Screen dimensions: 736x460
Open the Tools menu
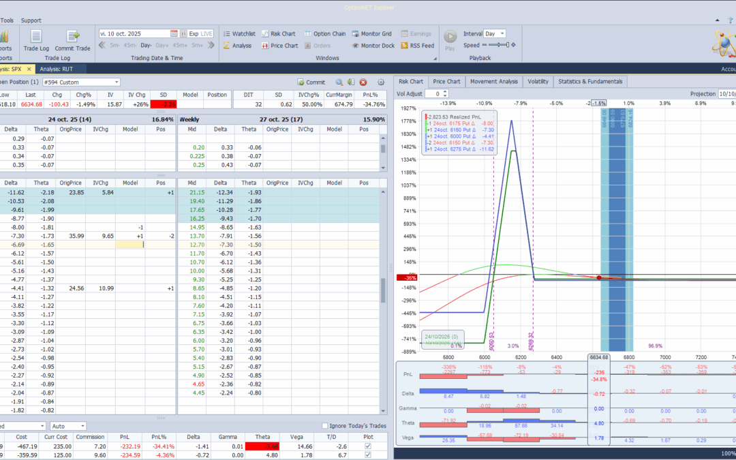tap(7, 20)
